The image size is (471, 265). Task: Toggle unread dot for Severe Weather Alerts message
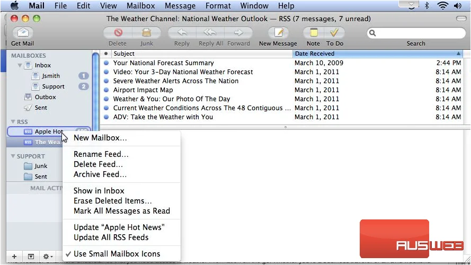pos(106,81)
